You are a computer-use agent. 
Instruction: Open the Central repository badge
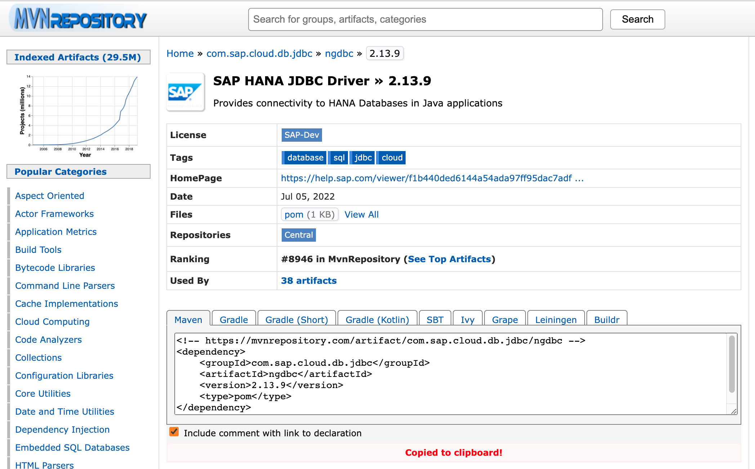point(298,235)
